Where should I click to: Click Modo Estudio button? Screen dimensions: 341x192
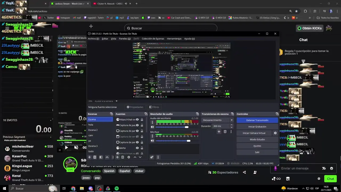[257, 139]
